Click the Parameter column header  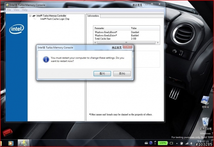[x=112, y=28]
